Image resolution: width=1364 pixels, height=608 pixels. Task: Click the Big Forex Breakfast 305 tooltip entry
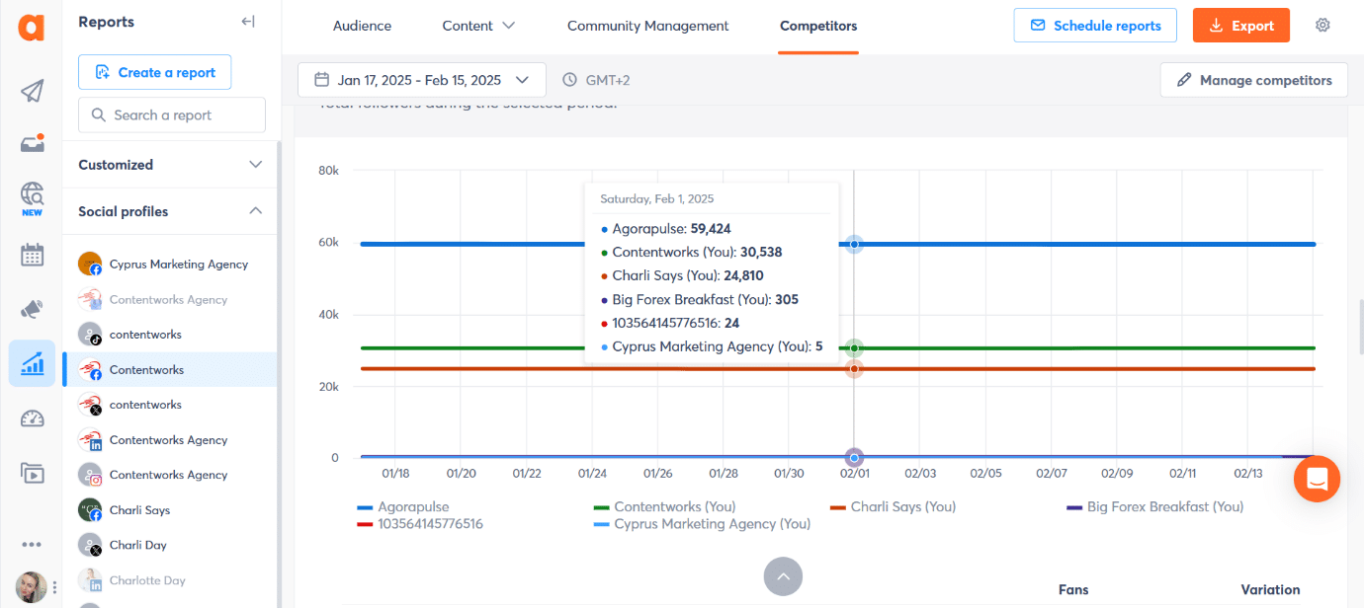point(699,300)
